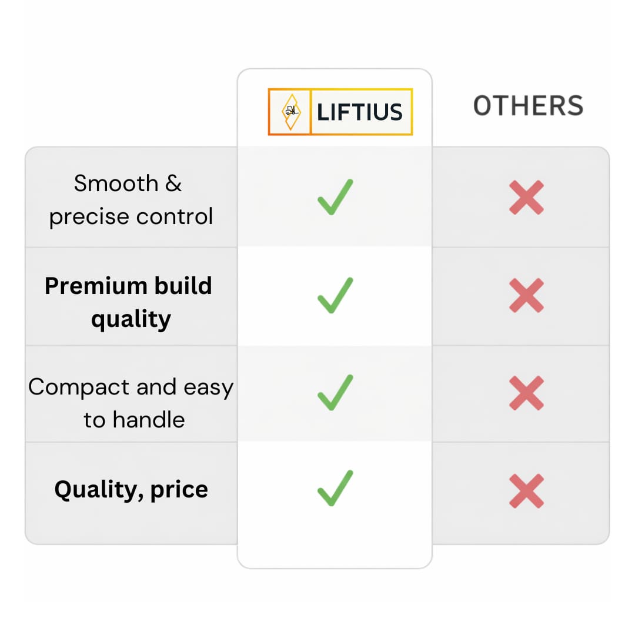Click green checkmark in Quality, price row
Screen dimensions: 635x635
tap(335, 488)
